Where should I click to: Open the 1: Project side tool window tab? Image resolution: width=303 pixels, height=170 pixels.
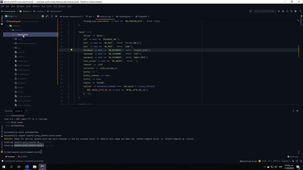coord(2,20)
